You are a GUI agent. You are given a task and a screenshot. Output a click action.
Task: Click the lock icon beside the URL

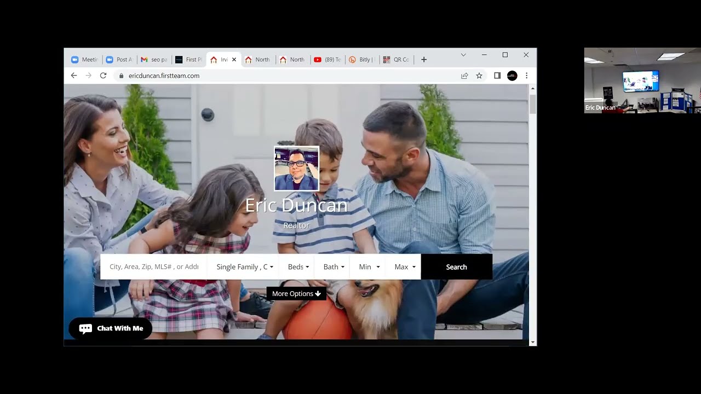pos(122,76)
